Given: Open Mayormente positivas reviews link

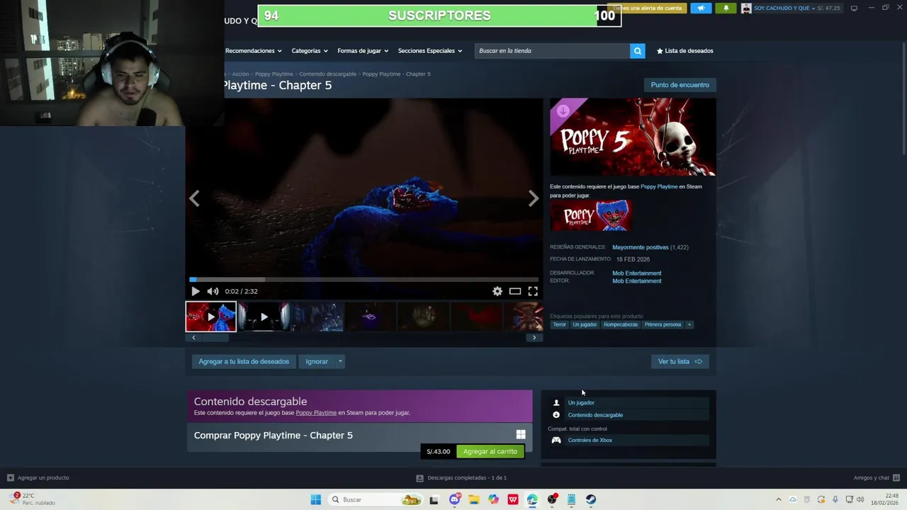Looking at the screenshot, I should 641,248.
